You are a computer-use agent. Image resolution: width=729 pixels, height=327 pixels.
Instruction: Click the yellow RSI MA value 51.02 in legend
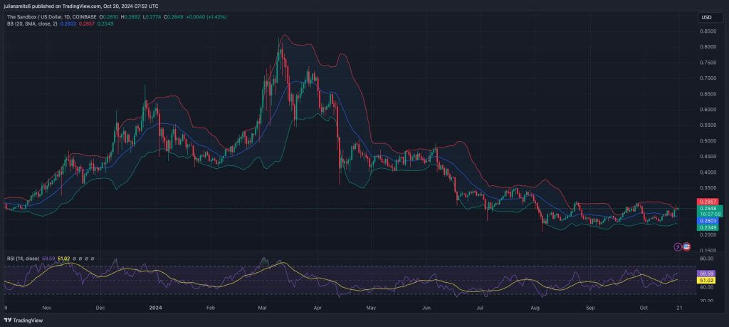point(63,258)
